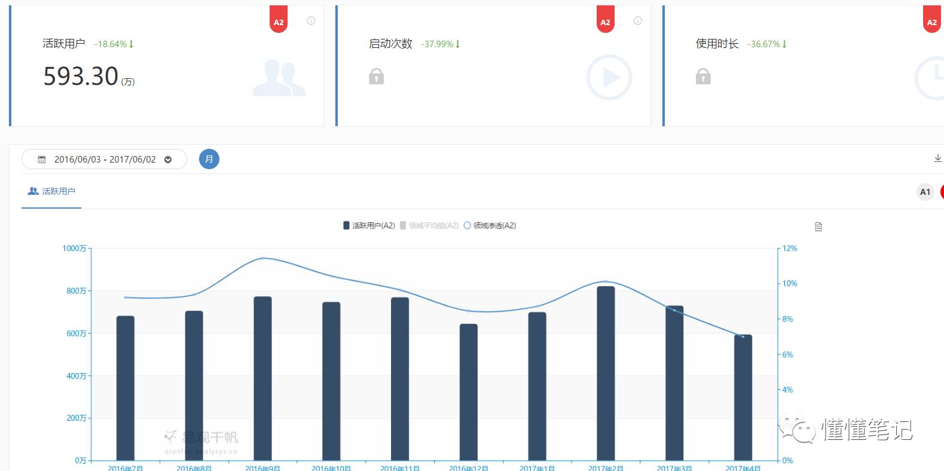Viewport: 944px width, 471px height.
Task: Click the date range dropdown chevron arrow
Action: [x=168, y=160]
